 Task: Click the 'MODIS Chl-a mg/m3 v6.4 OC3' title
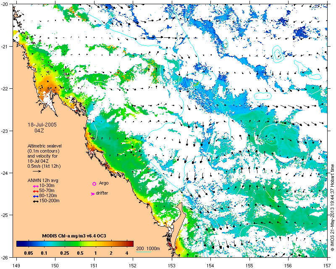click(74, 236)
